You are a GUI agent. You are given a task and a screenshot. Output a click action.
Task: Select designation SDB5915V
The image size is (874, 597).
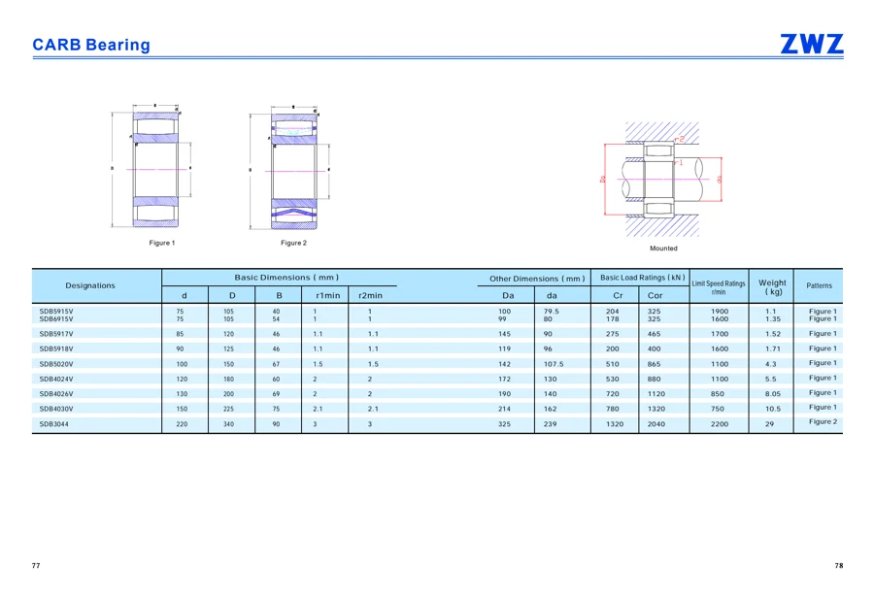tap(56, 311)
